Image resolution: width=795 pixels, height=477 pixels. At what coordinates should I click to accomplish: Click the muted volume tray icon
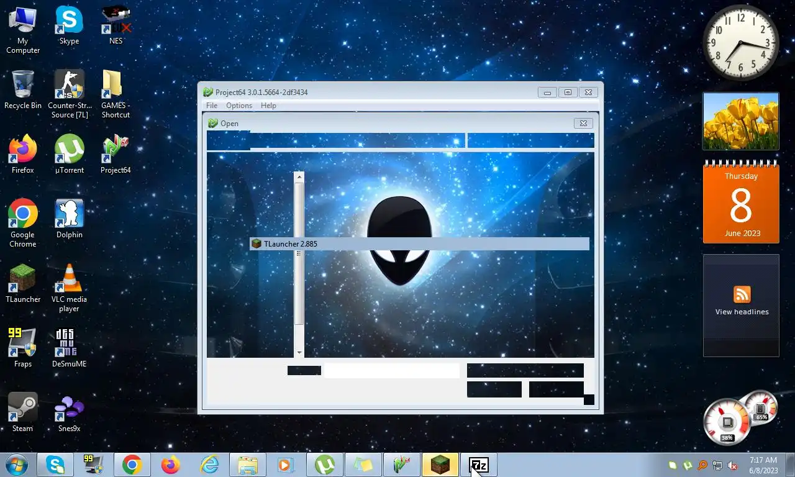732,465
